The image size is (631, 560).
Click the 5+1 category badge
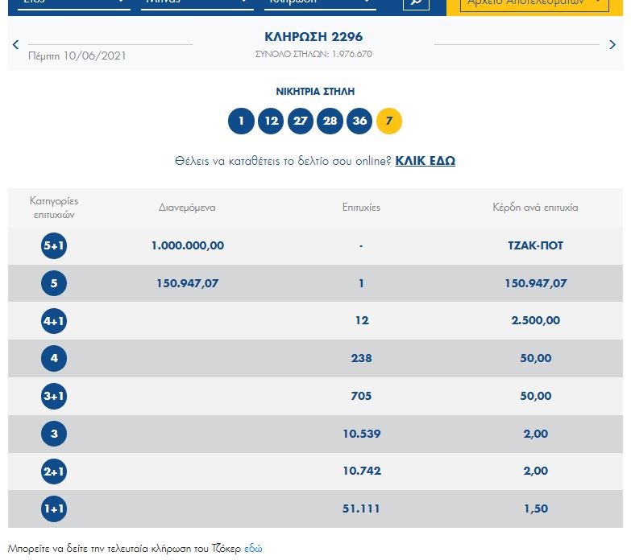coord(54,246)
